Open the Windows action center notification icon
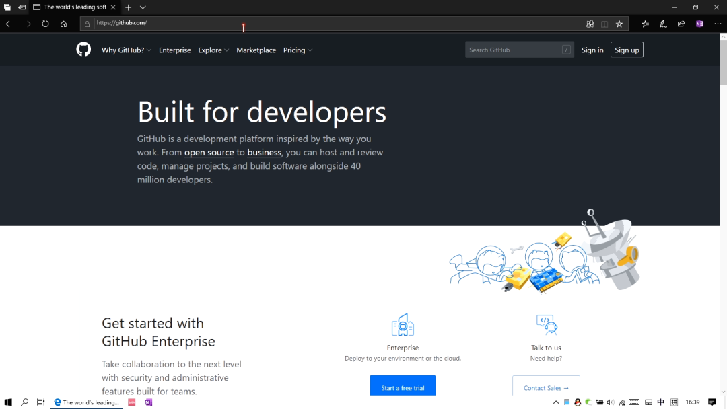This screenshot has width=727, height=409. coord(712,402)
